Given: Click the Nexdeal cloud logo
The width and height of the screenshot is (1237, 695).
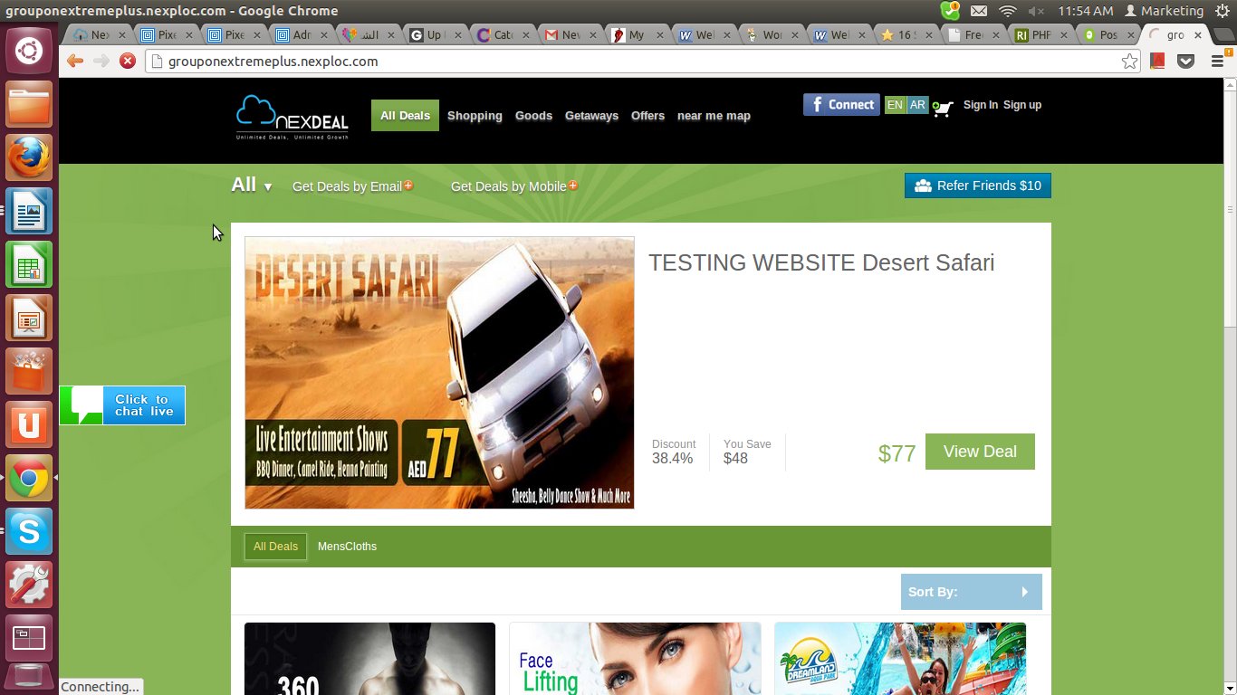Looking at the screenshot, I should point(292,117).
